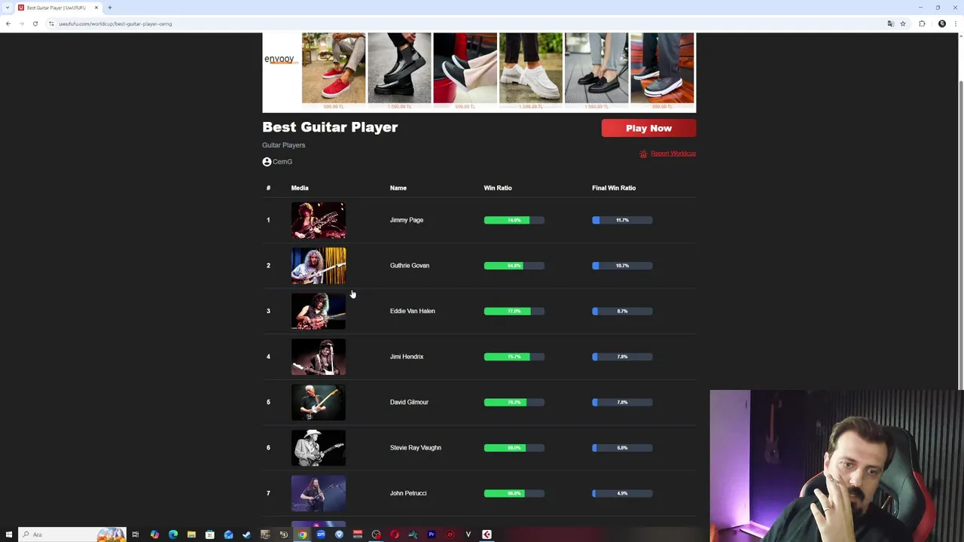Open Adobe Premiere Pro from the taskbar
This screenshot has height=542, width=964.
tap(432, 534)
